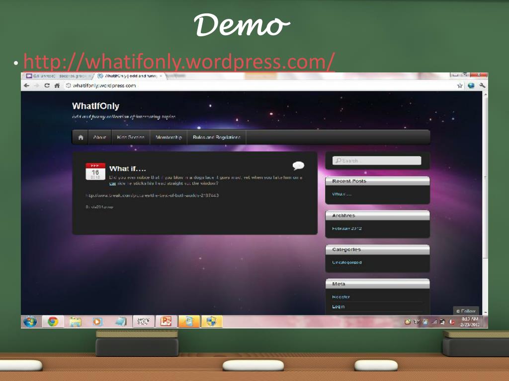Open Windows Explorer folder taskbar icon
This screenshot has width=509, height=381.
76,321
